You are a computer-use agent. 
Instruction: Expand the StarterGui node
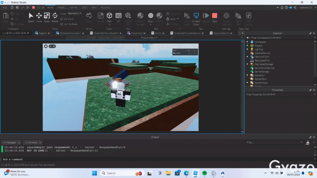coord(248,75)
